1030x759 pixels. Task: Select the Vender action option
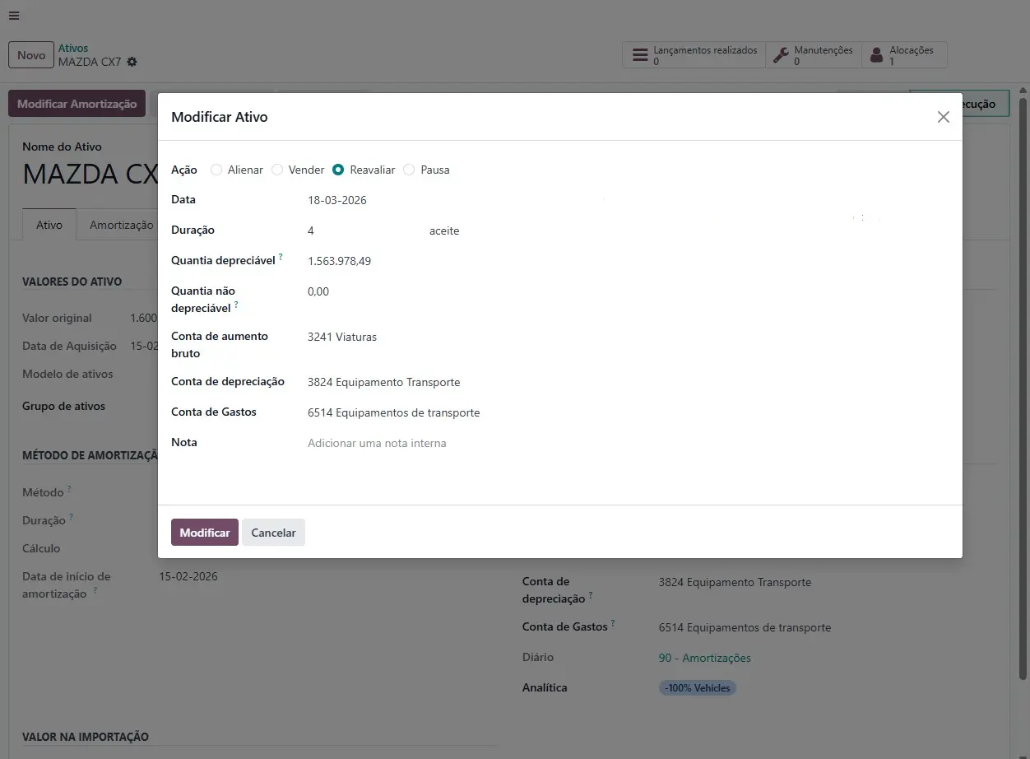277,170
